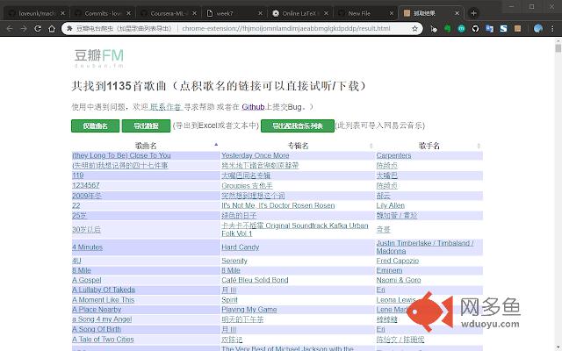The image size is (562, 351).
Task: Open song 'a Song 4 my Angel'
Action: 102,319
